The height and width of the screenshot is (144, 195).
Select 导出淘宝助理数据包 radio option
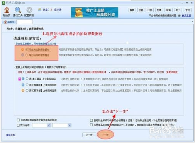coord(27,50)
